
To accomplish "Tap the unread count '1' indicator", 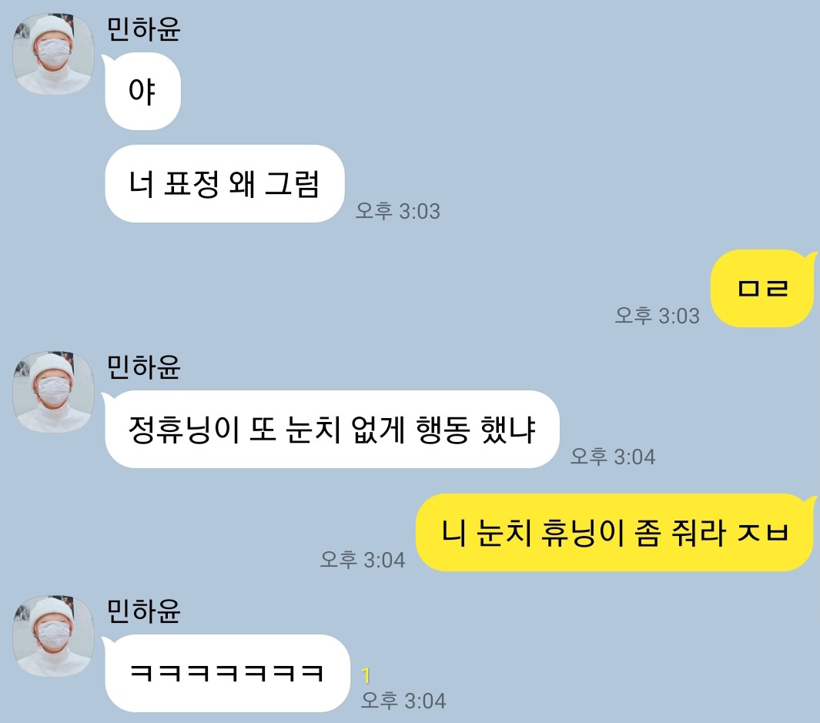I will click(366, 676).
